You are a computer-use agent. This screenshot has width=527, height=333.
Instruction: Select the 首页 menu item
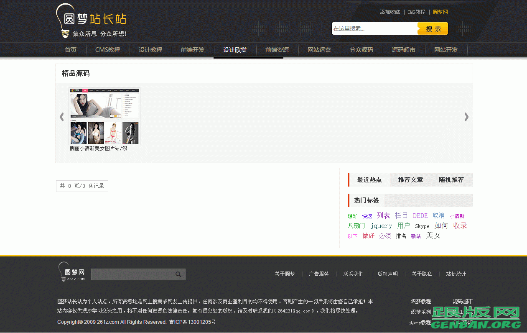70,50
